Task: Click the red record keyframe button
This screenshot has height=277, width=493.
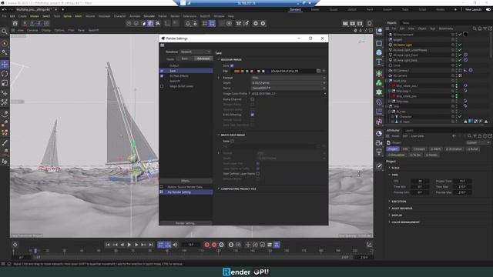Action: (x=207, y=245)
